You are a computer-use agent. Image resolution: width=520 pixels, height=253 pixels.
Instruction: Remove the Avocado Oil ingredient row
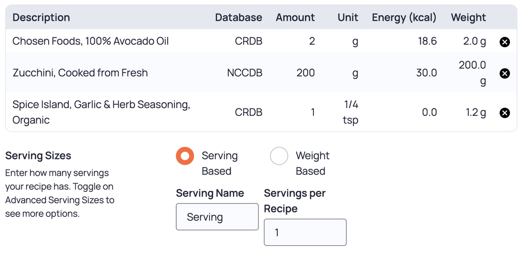coord(505,42)
